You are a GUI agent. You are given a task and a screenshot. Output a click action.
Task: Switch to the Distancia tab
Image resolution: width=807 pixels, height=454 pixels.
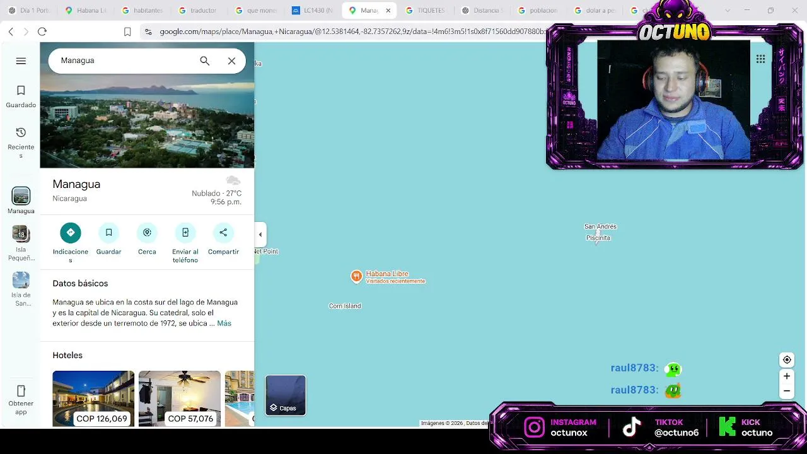click(483, 11)
